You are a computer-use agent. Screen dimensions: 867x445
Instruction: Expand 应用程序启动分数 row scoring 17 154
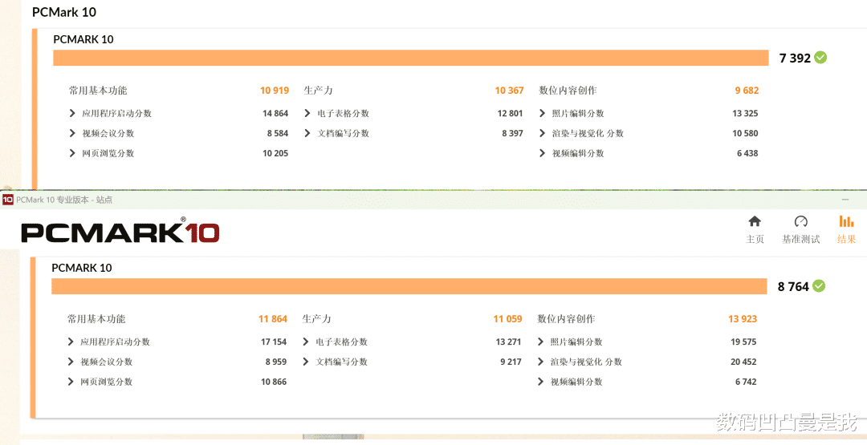tap(71, 342)
